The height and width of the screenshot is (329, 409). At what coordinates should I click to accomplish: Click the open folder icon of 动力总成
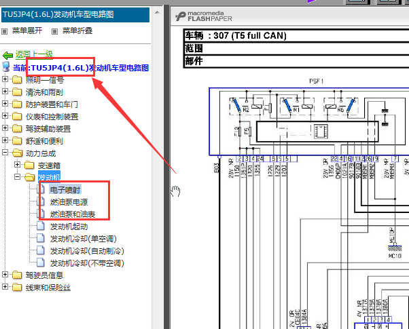pyautogui.click(x=17, y=153)
